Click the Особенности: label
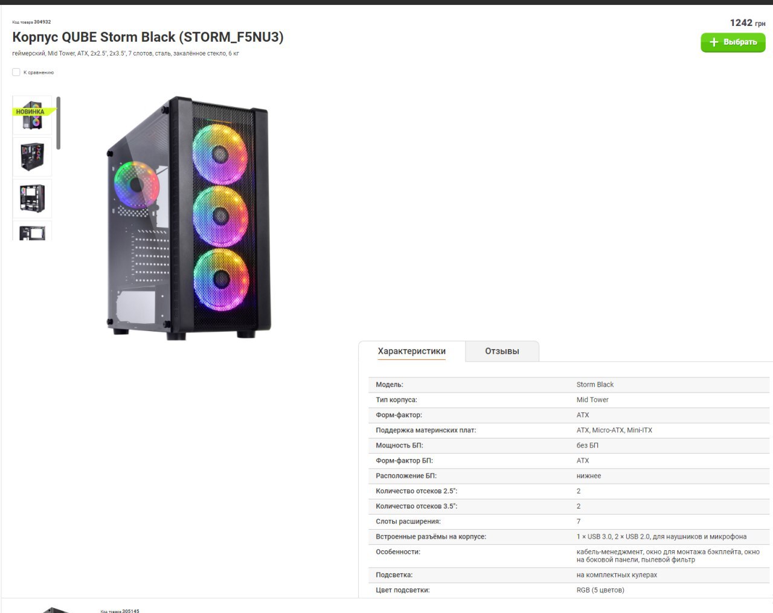The height and width of the screenshot is (613, 773). coord(398,552)
